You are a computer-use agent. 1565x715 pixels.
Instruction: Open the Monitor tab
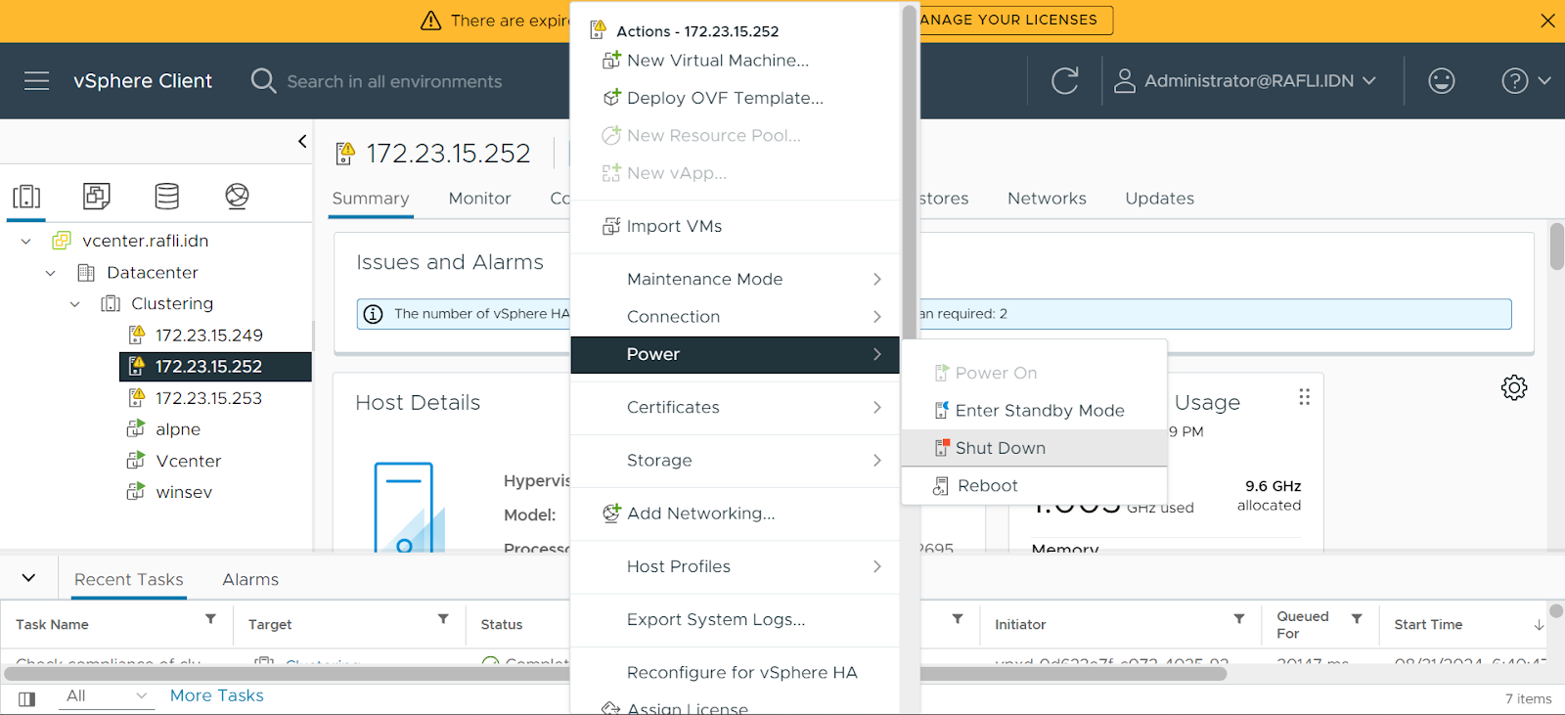tap(479, 199)
